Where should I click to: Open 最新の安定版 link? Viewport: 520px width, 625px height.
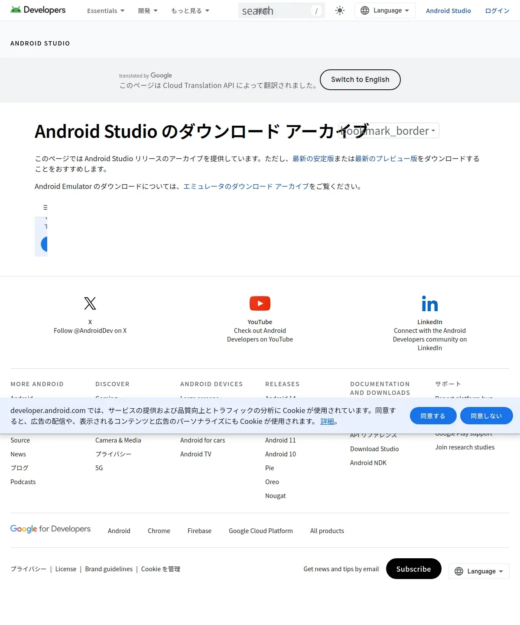313,159
